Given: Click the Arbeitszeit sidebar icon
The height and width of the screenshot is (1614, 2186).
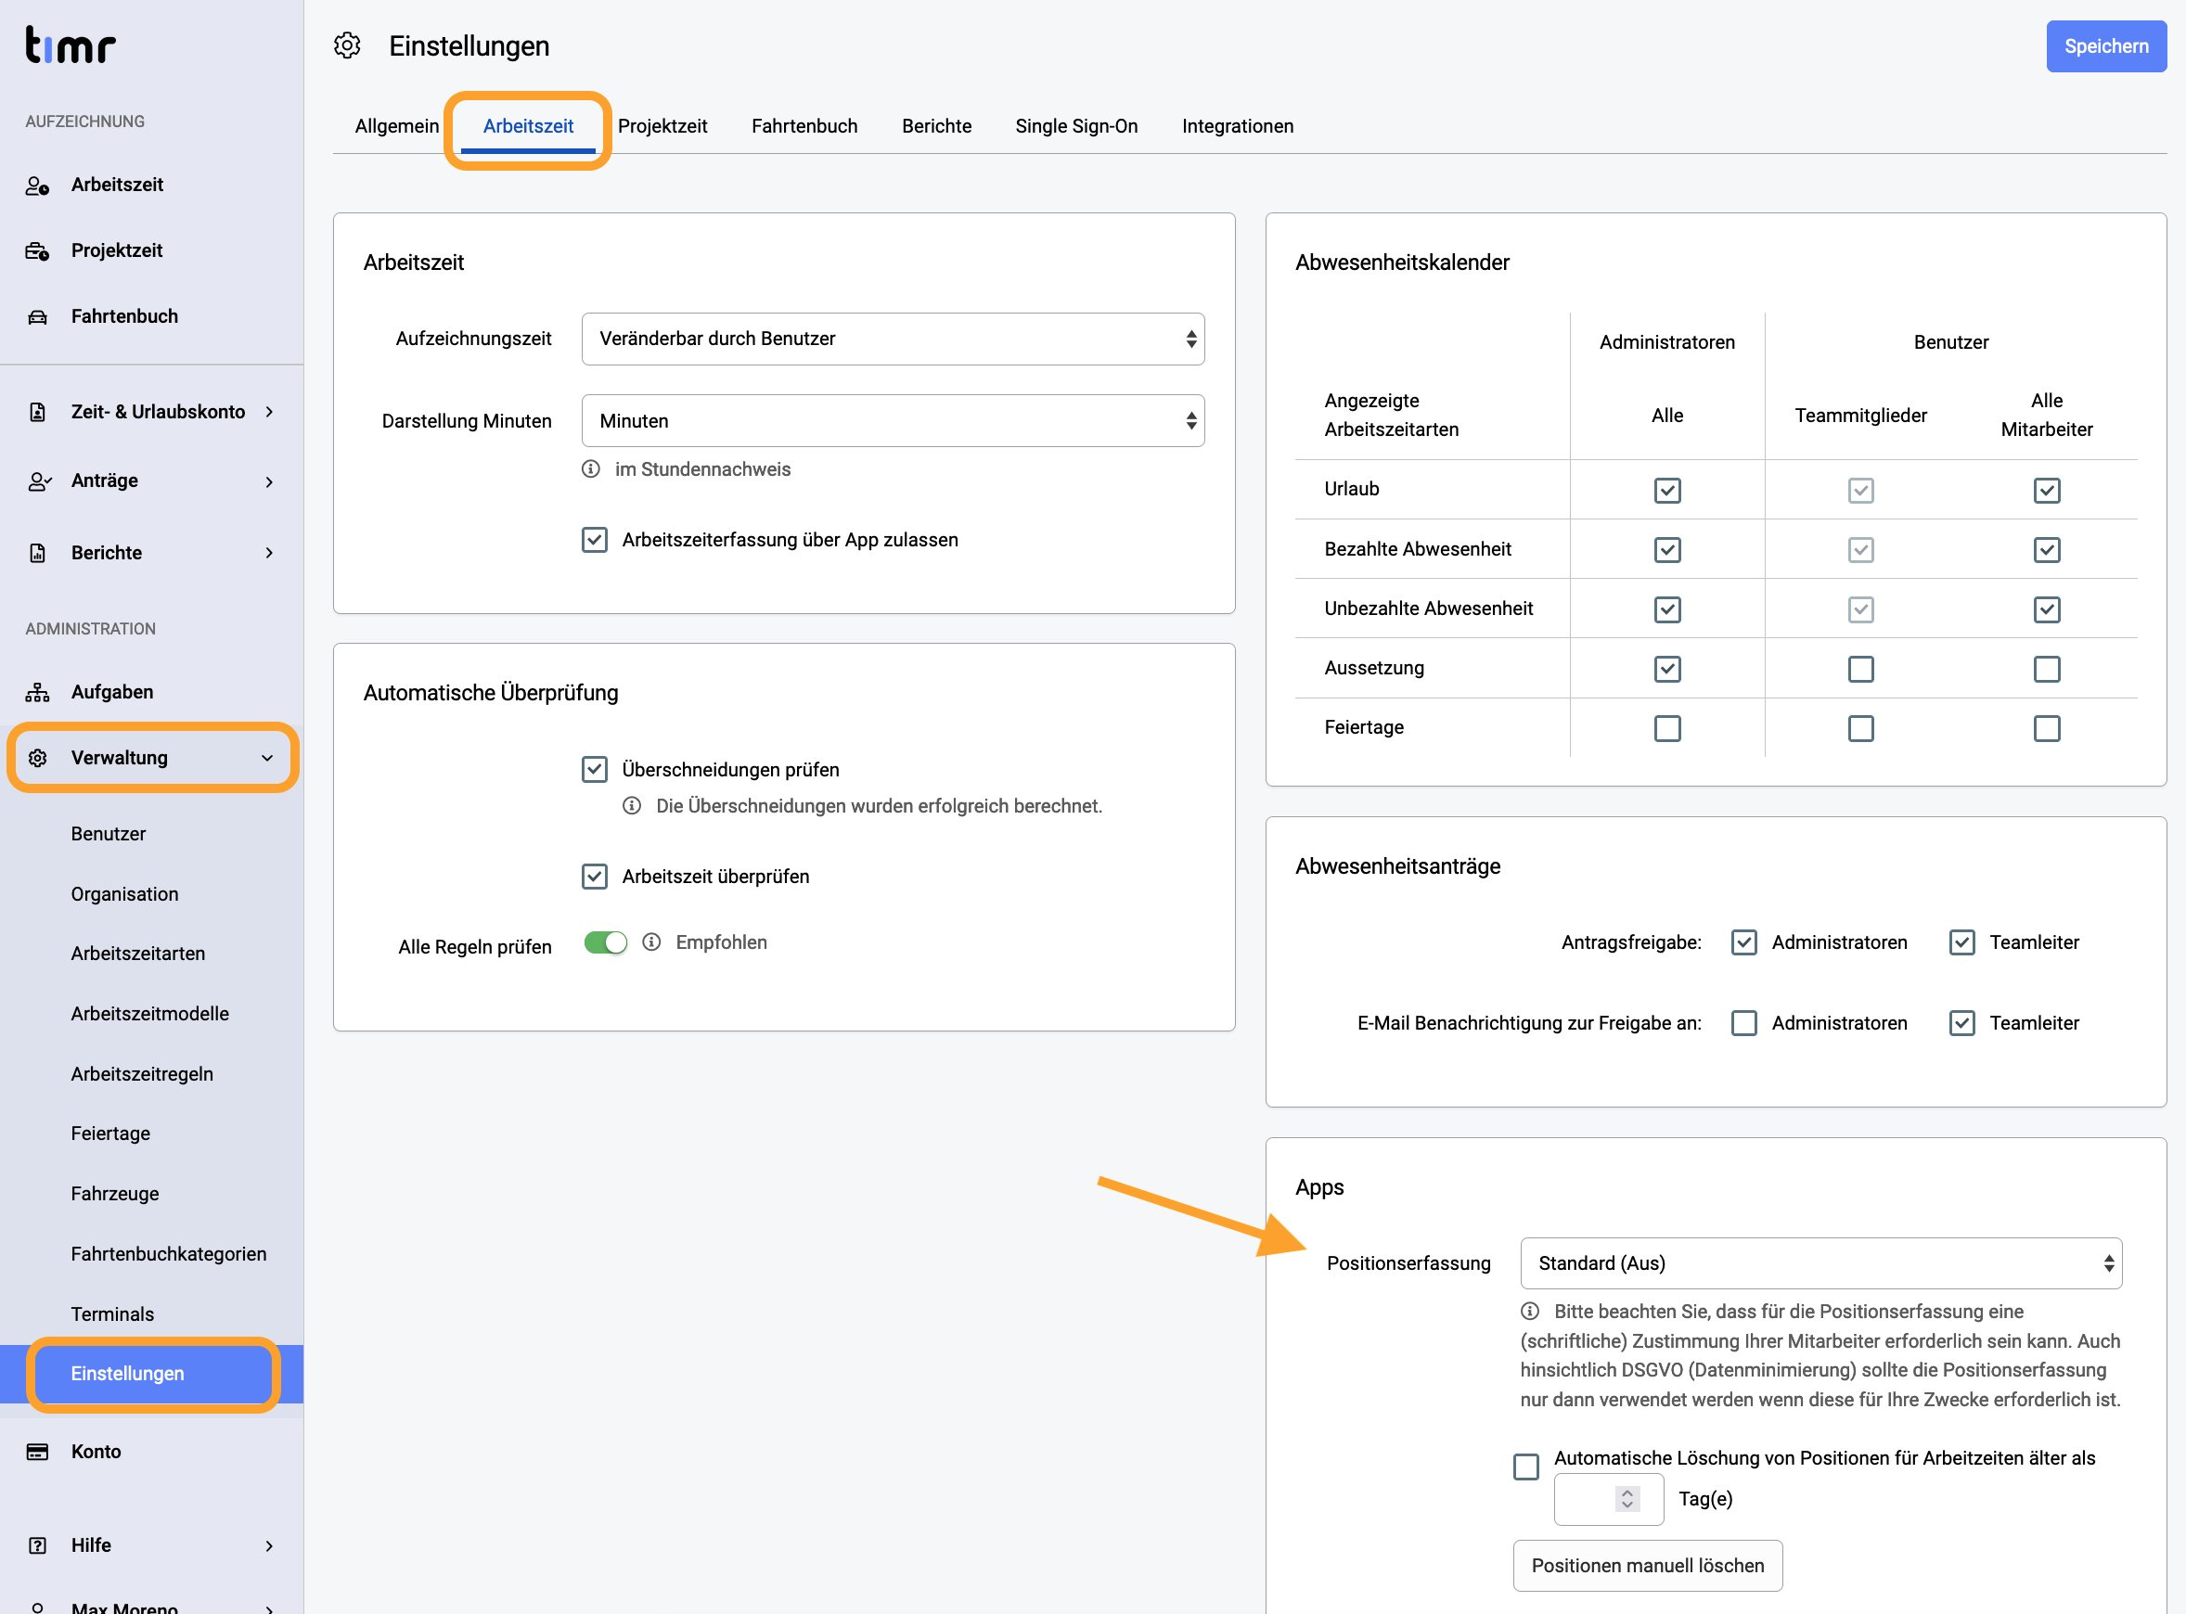Looking at the screenshot, I should click(37, 186).
